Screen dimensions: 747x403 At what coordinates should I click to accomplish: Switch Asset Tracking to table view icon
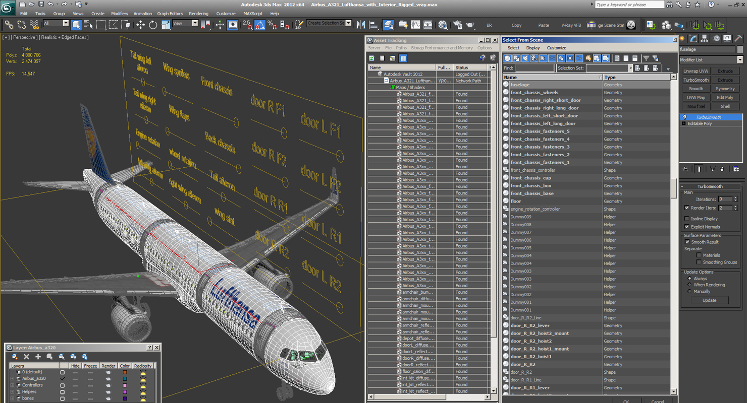pos(403,58)
